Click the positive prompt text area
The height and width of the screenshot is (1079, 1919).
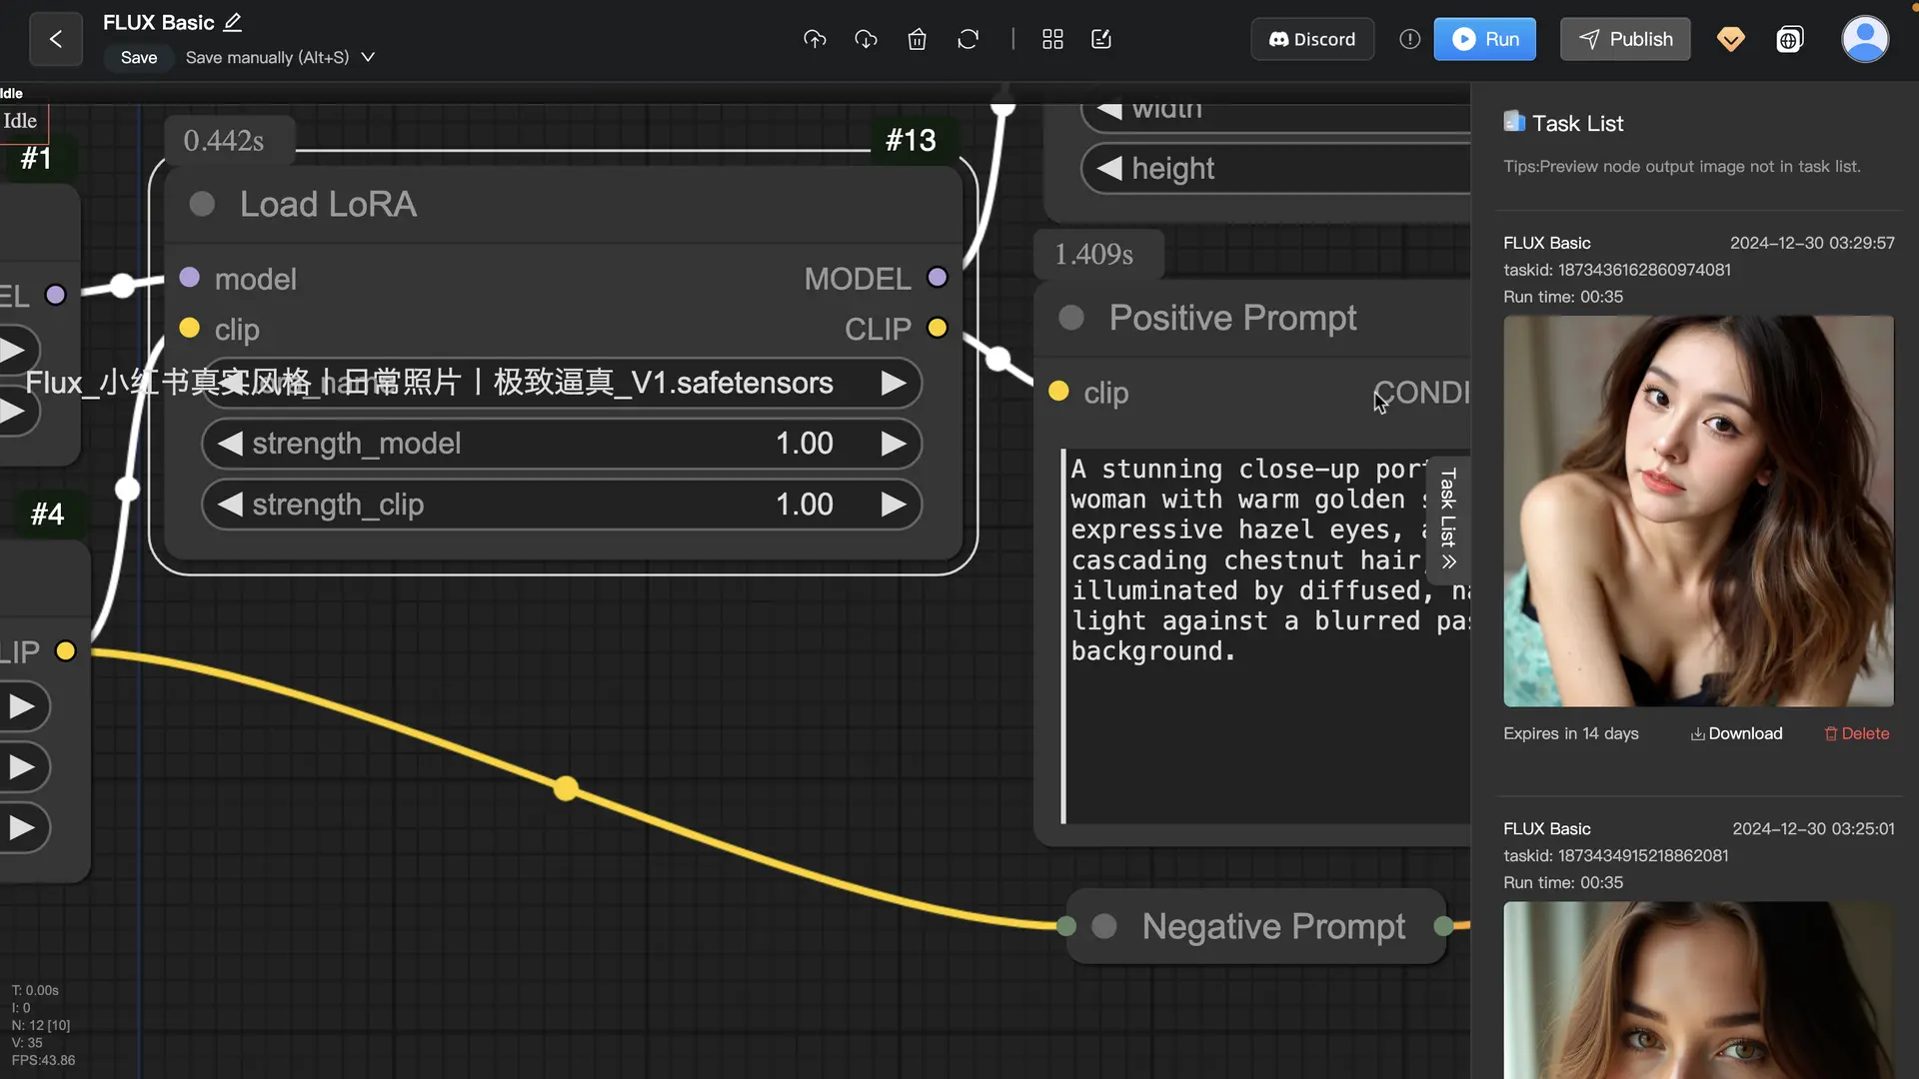coord(1264,635)
